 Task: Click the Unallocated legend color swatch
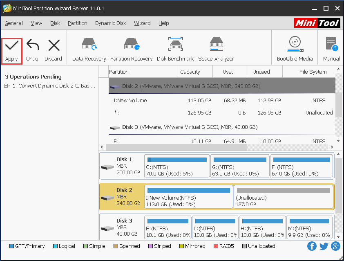[x=244, y=246]
